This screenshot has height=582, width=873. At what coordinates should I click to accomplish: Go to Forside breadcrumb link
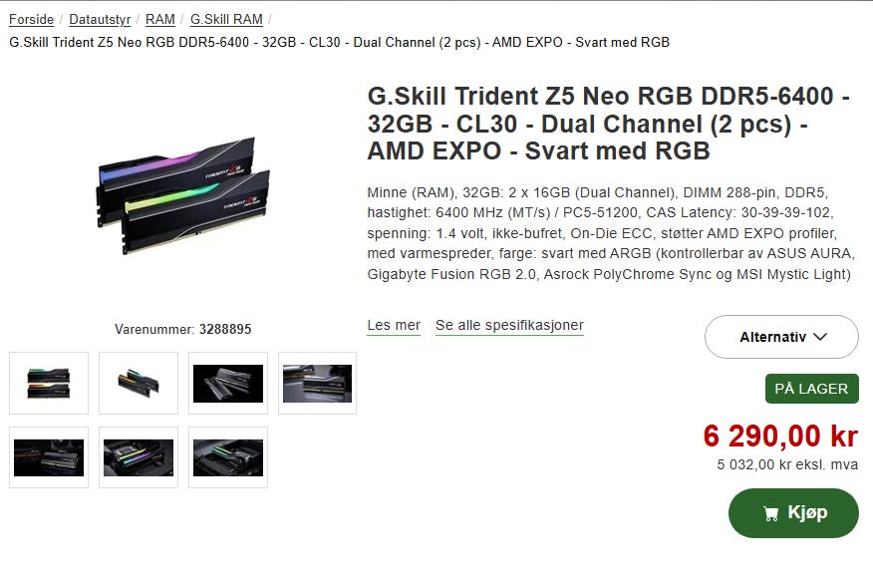[x=31, y=20]
